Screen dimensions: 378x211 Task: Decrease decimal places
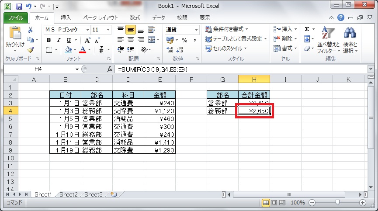pyautogui.click(x=180, y=50)
